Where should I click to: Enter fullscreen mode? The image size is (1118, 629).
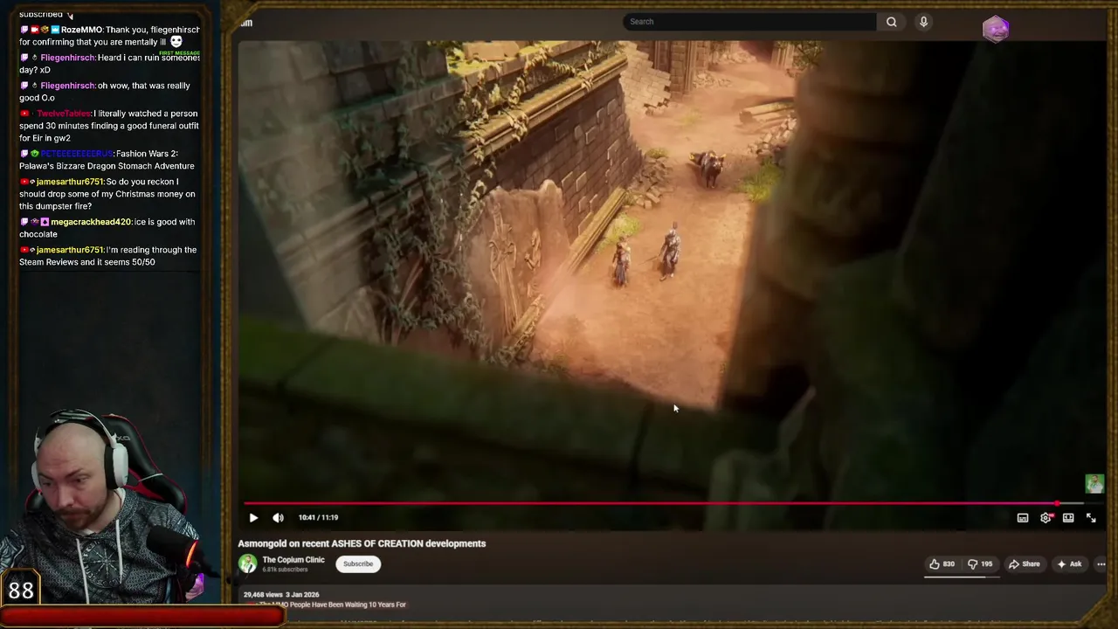pos(1091,518)
